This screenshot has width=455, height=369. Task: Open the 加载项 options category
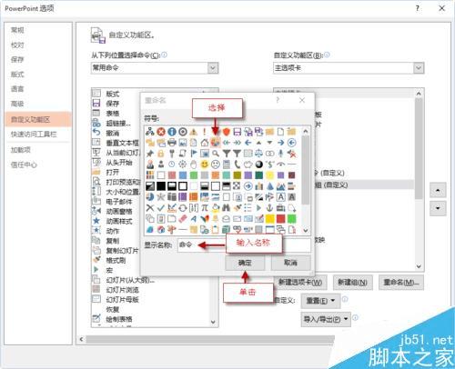21,149
